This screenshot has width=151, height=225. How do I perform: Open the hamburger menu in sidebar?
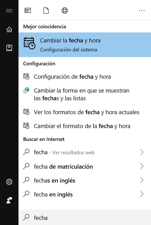pos(9,11)
